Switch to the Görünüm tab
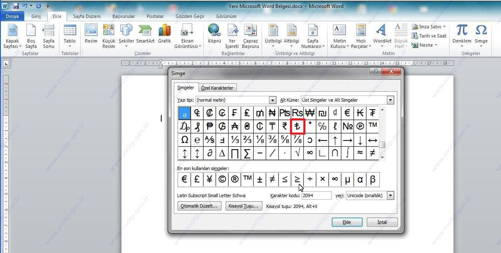Image resolution: width=501 pixels, height=253 pixels. pos(226,16)
